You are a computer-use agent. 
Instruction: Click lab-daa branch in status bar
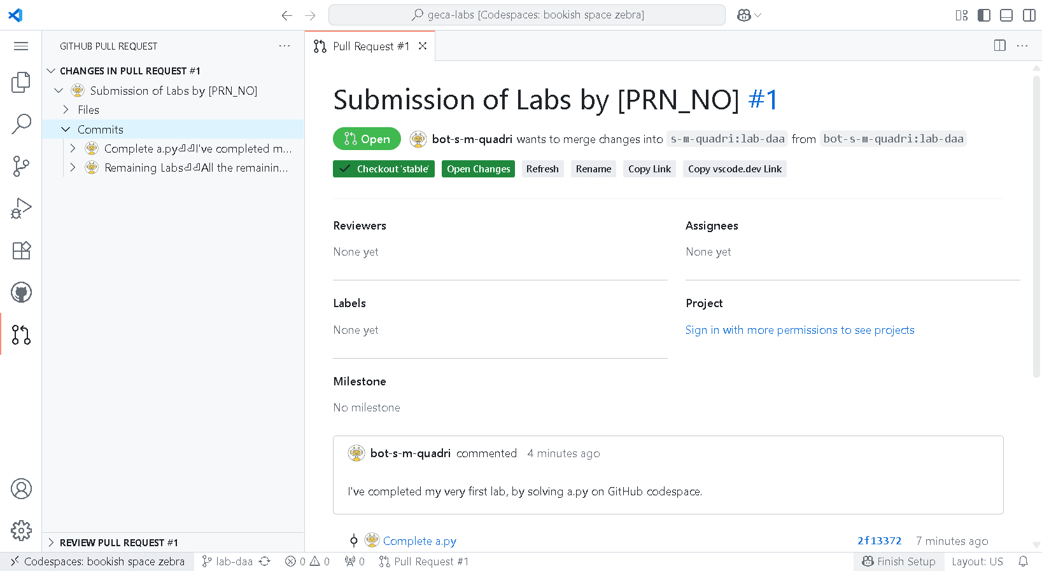(x=227, y=561)
